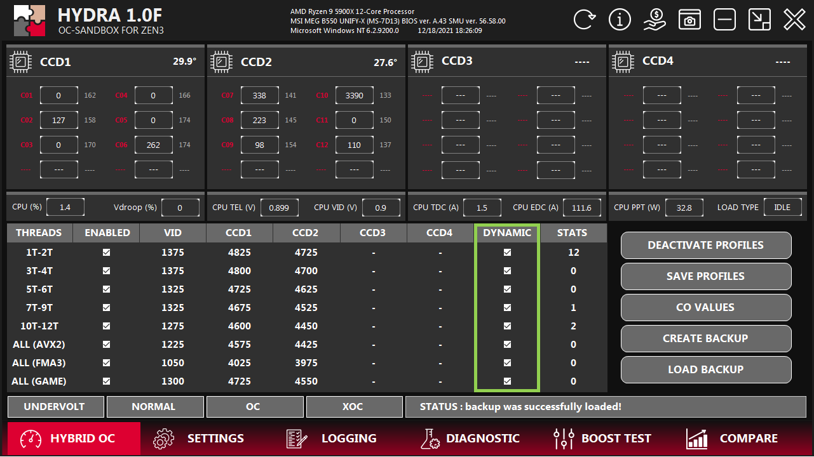Go to the LOGGING tab
814x457 pixels.
tap(331, 439)
